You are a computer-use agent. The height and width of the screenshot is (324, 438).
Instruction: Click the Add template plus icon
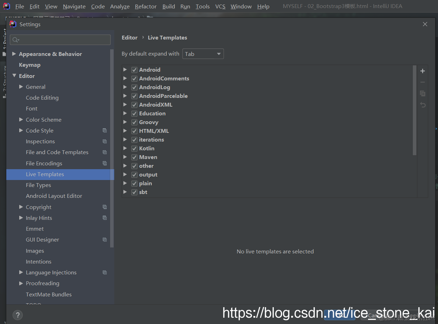coord(423,71)
